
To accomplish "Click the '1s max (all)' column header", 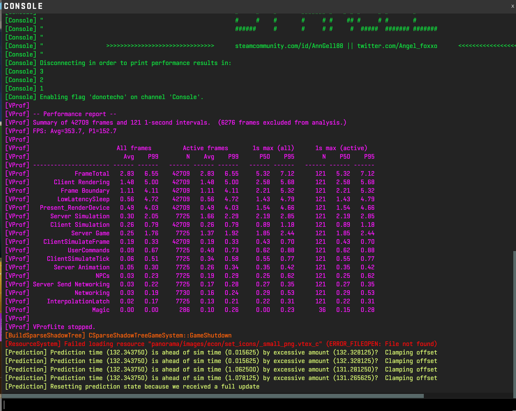I will (273, 148).
